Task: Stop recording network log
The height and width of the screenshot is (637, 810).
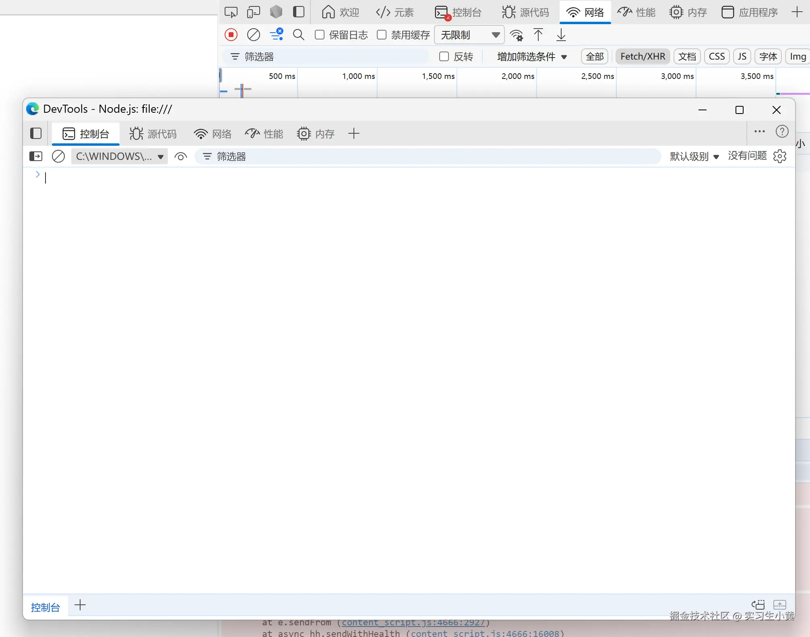Action: pos(231,35)
